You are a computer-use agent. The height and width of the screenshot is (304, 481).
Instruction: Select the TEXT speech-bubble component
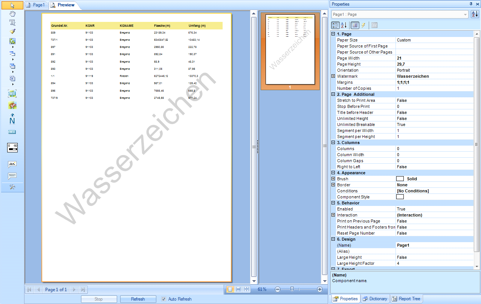click(12, 176)
